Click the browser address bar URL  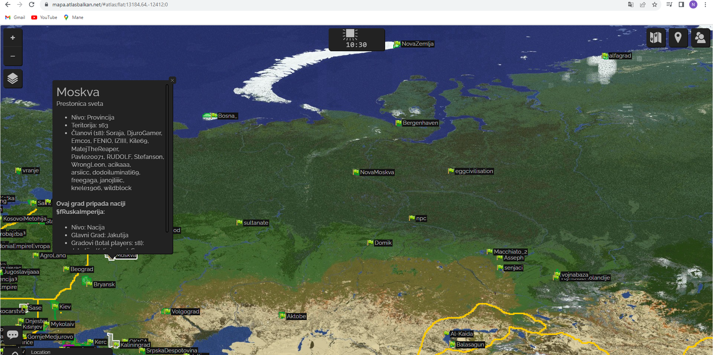click(x=110, y=4)
